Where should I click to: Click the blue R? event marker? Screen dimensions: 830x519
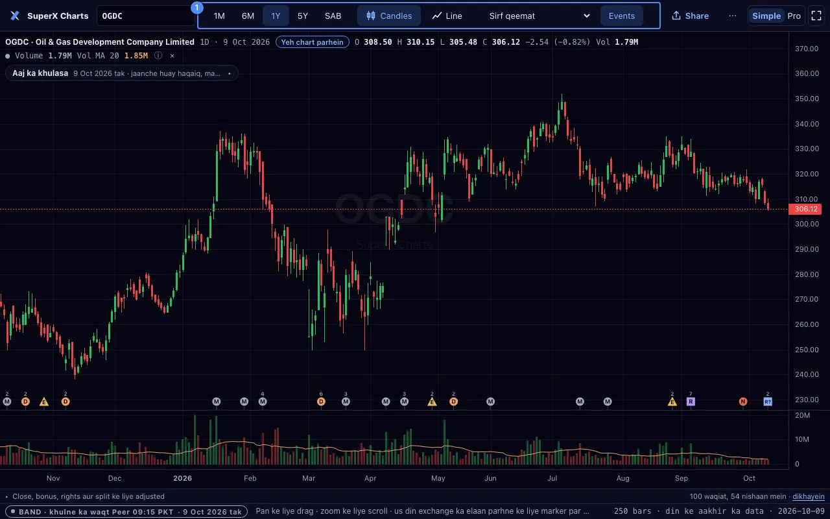tap(768, 402)
